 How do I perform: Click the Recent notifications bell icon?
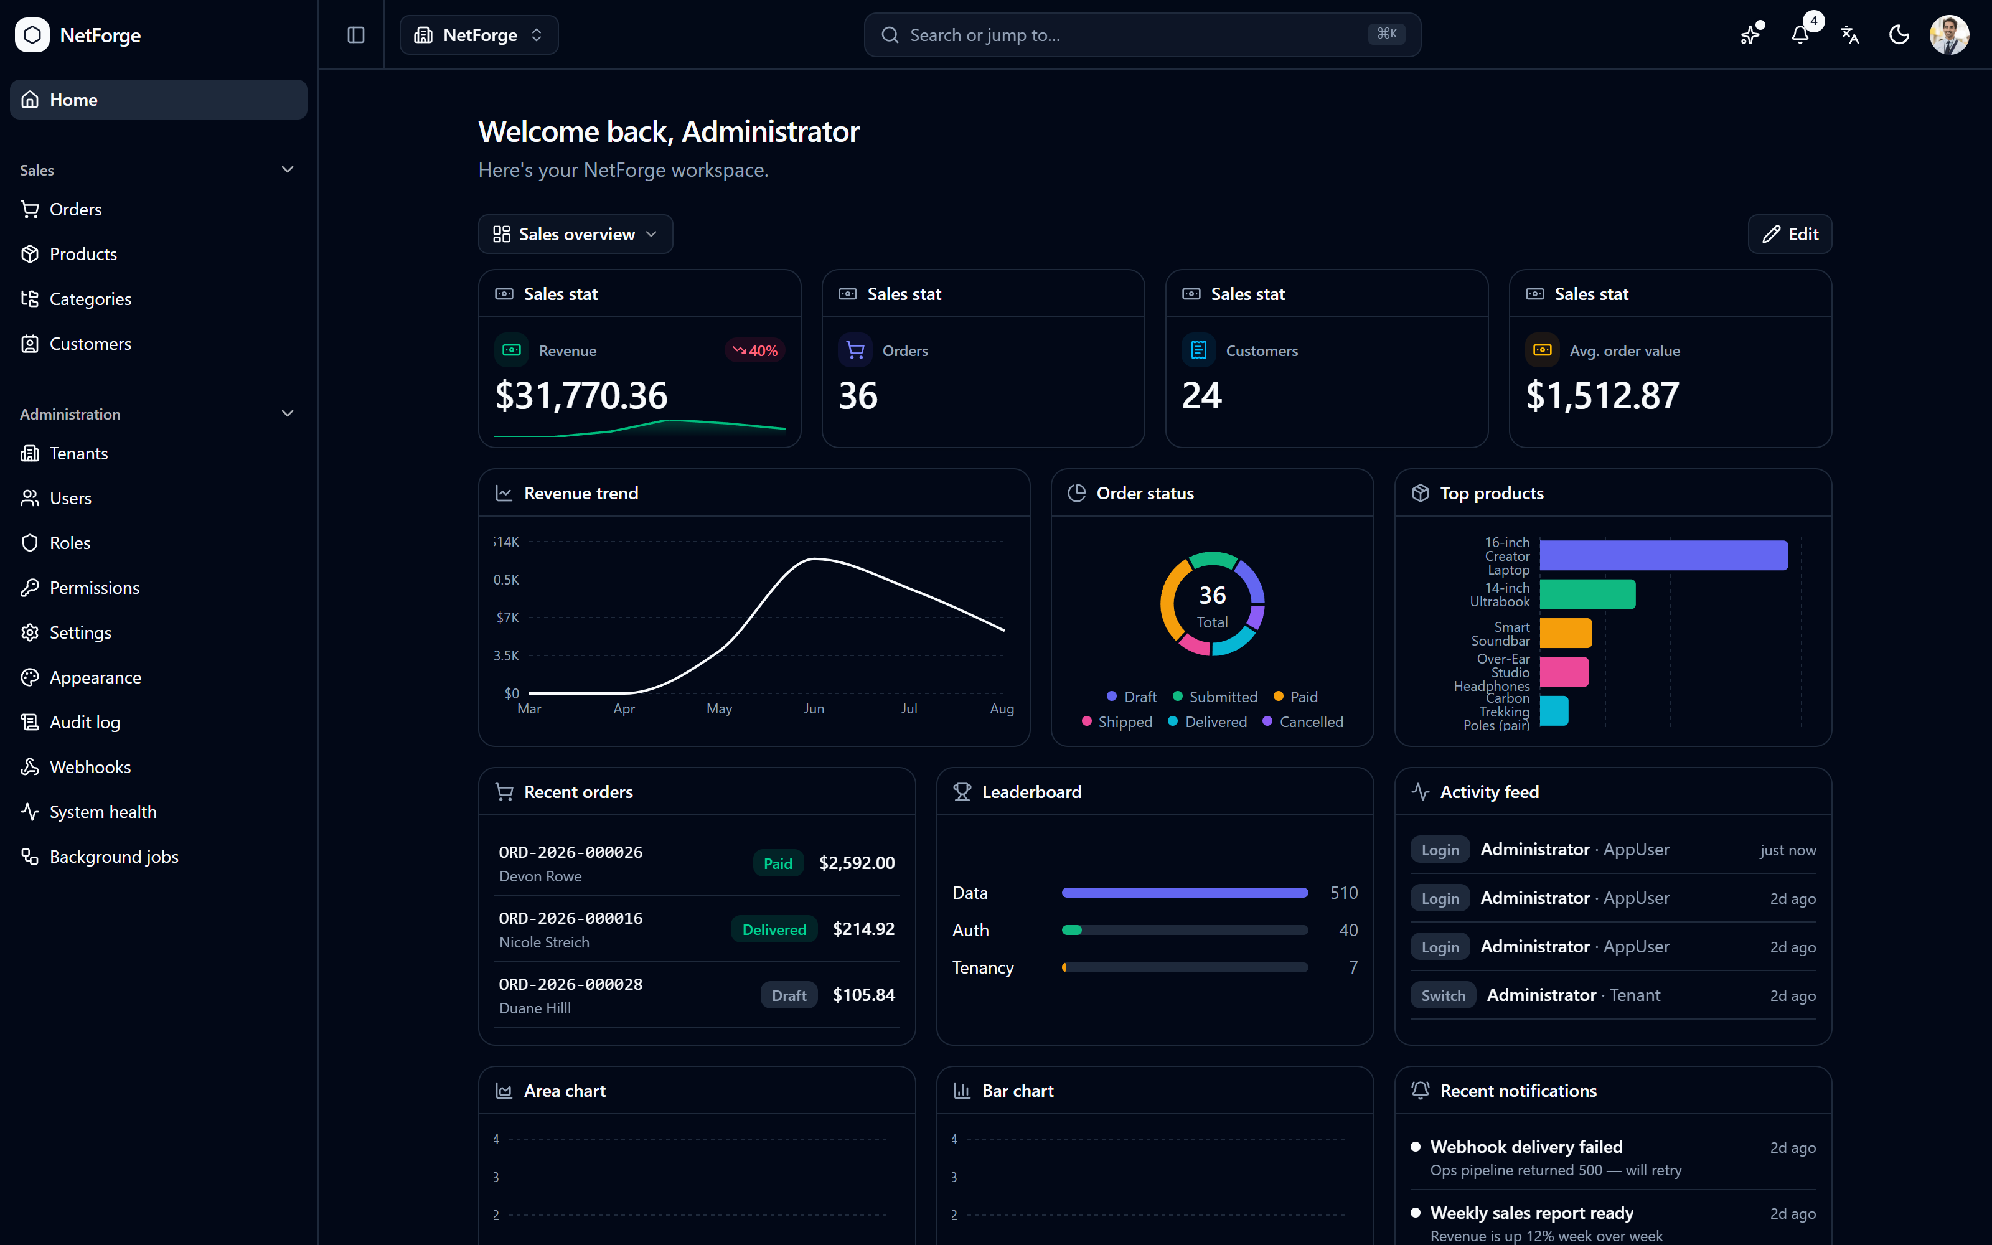[1420, 1090]
